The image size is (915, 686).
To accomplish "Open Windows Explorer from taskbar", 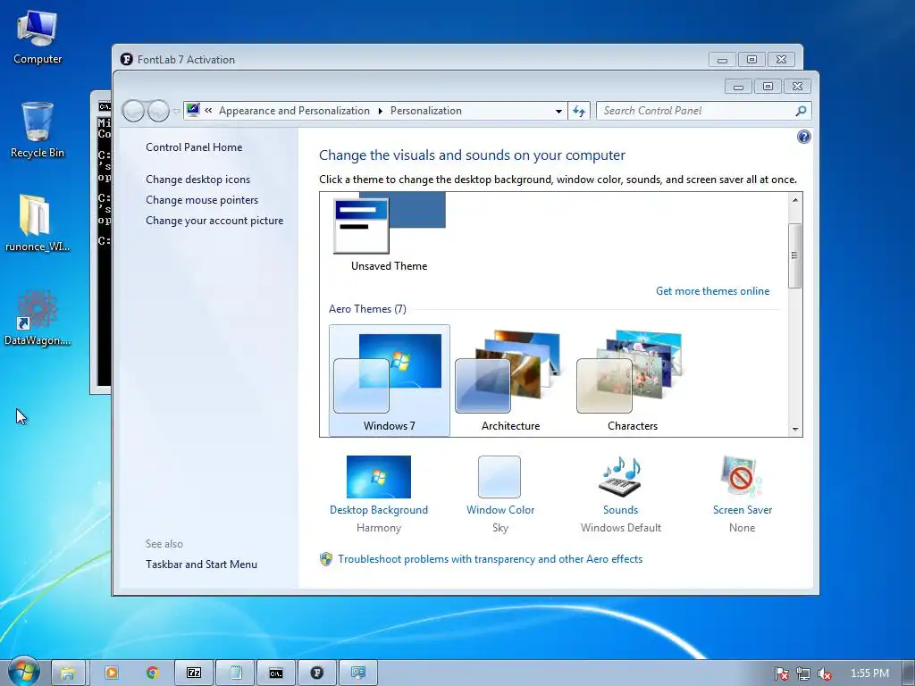I will (68, 673).
